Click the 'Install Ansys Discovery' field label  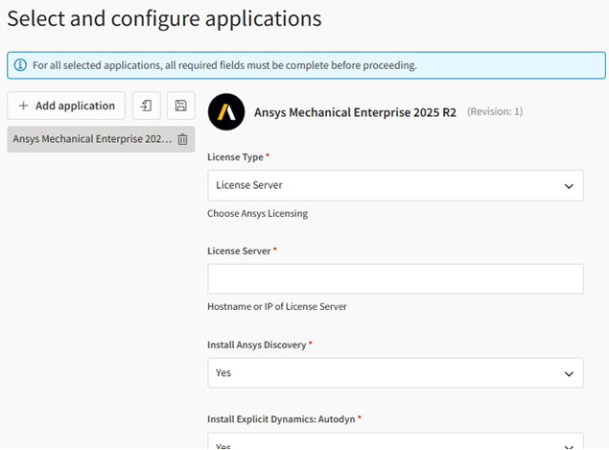pos(257,345)
